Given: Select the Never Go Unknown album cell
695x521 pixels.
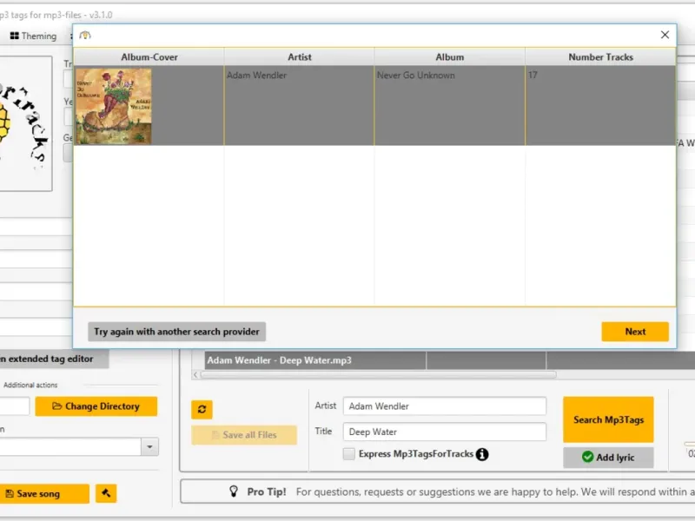Looking at the screenshot, I should pyautogui.click(x=449, y=105).
